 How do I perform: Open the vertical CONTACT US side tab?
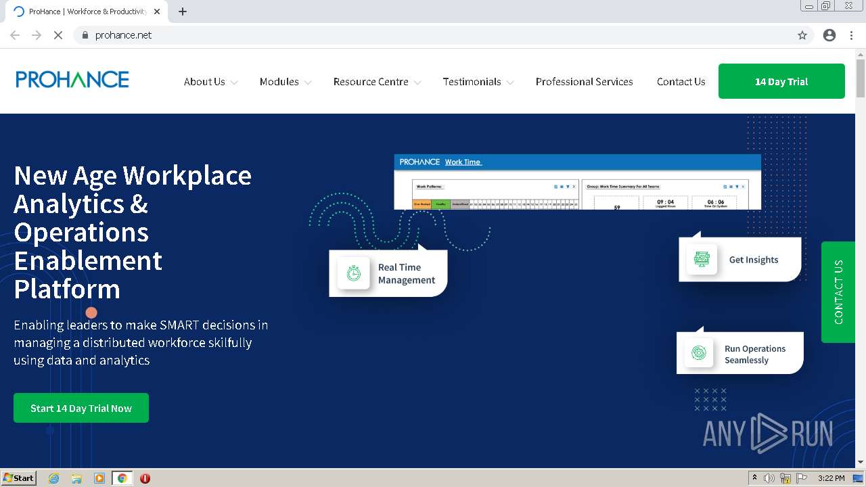pyautogui.click(x=838, y=292)
